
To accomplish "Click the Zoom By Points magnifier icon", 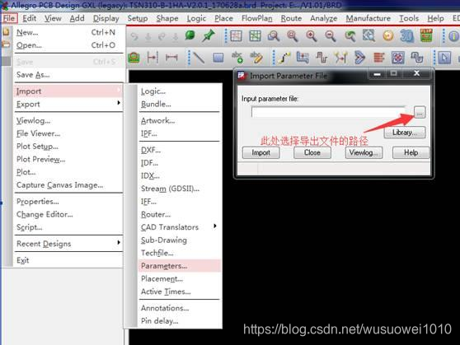I will tap(274, 35).
